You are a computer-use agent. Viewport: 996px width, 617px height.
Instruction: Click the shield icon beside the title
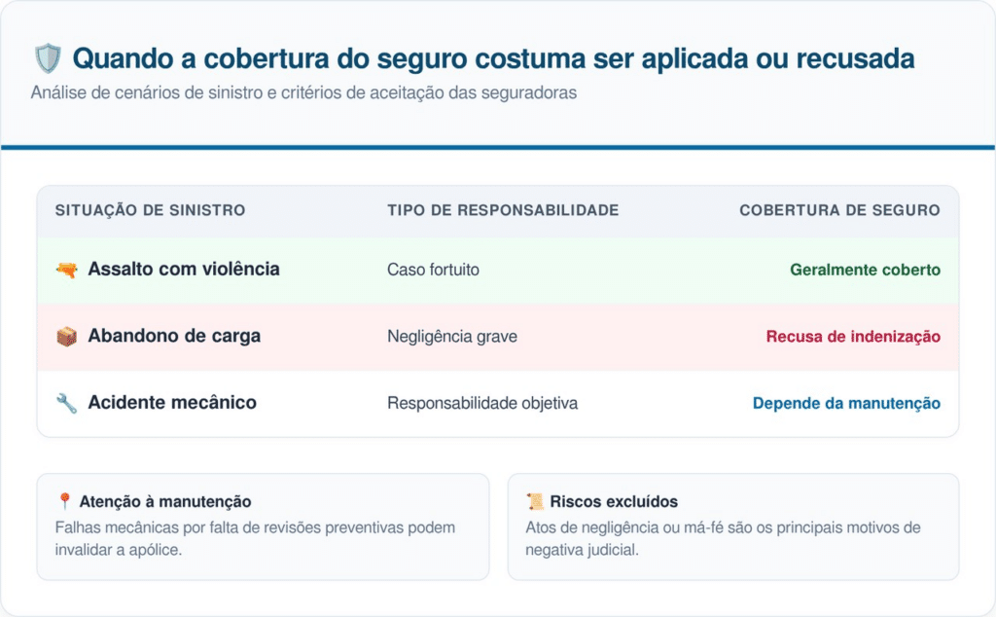(x=47, y=58)
